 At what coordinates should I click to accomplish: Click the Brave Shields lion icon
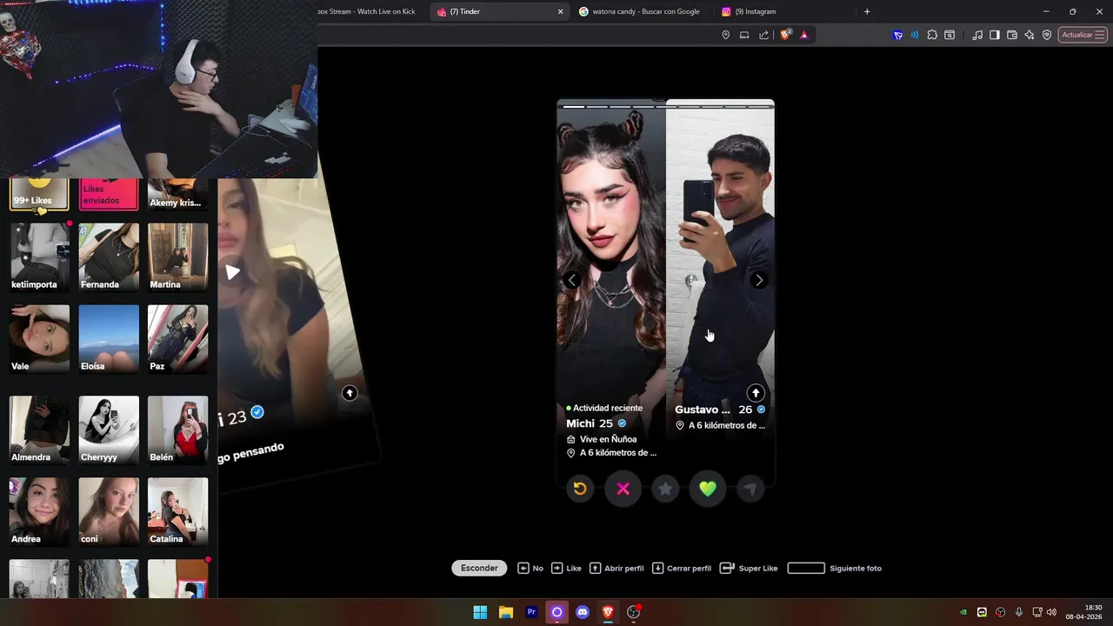point(785,35)
